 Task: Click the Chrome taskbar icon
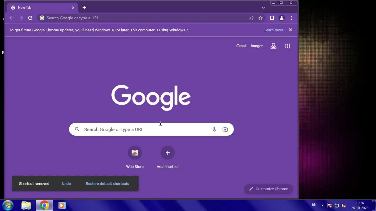click(44, 205)
